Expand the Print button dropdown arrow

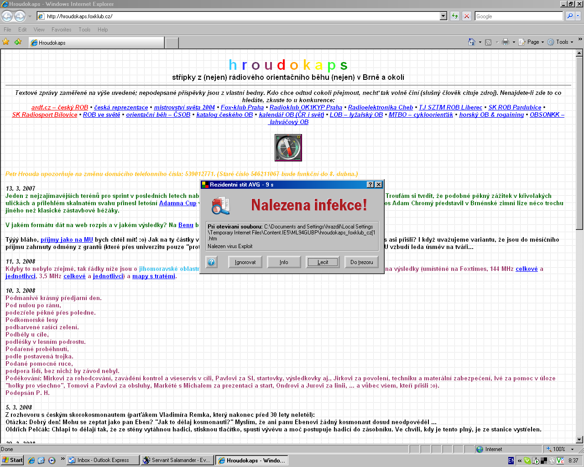[513, 42]
